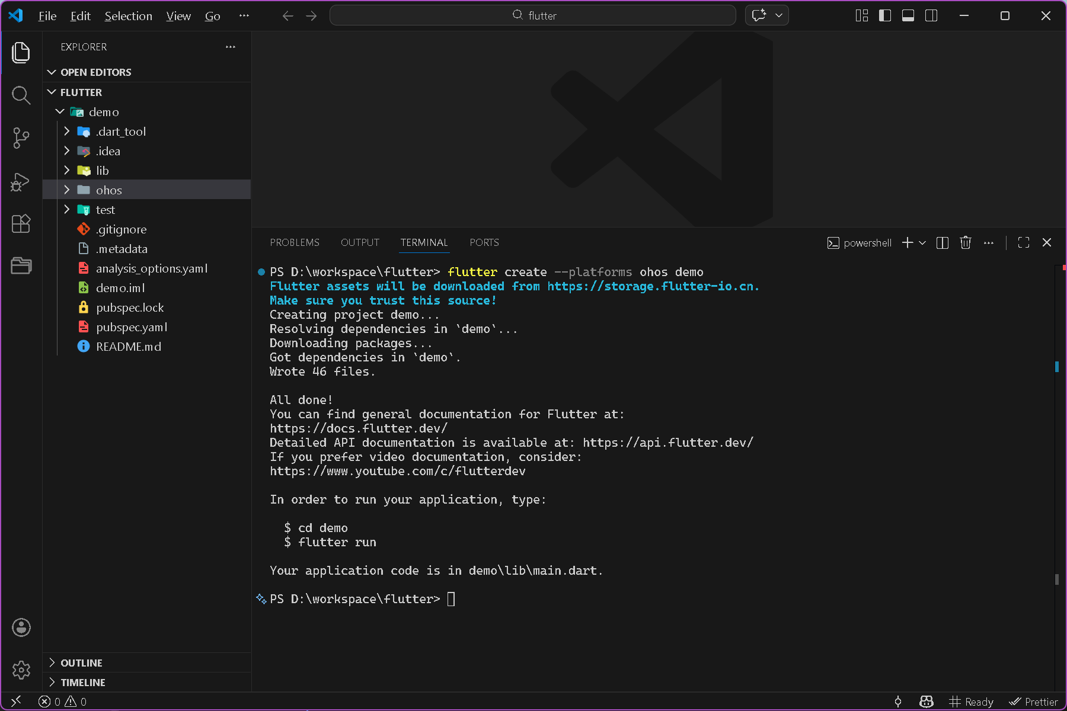The width and height of the screenshot is (1067, 711).
Task: Split the terminal panel
Action: click(943, 242)
